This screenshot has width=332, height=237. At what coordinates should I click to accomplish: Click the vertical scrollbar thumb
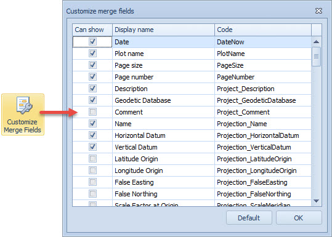[x=317, y=57]
